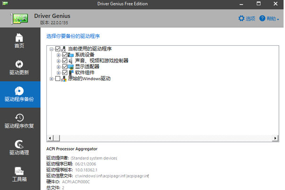Select the 软件组件 tree item
285x190 pixels.
[x=85, y=73]
